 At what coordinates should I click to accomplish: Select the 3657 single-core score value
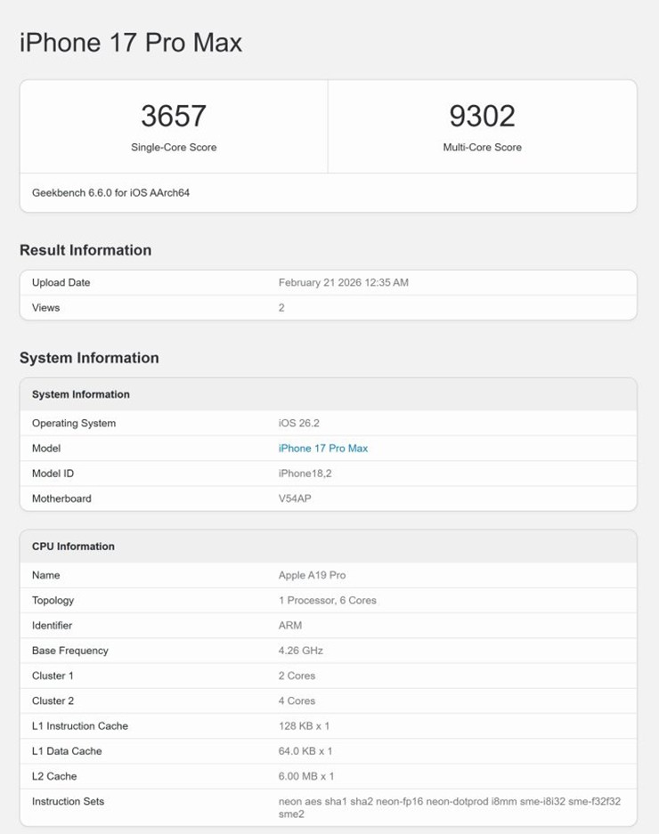tap(174, 116)
